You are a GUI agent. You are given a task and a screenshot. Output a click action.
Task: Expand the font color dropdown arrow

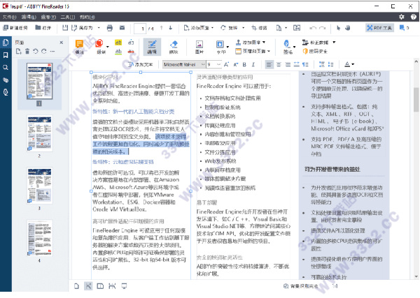tap(353, 64)
